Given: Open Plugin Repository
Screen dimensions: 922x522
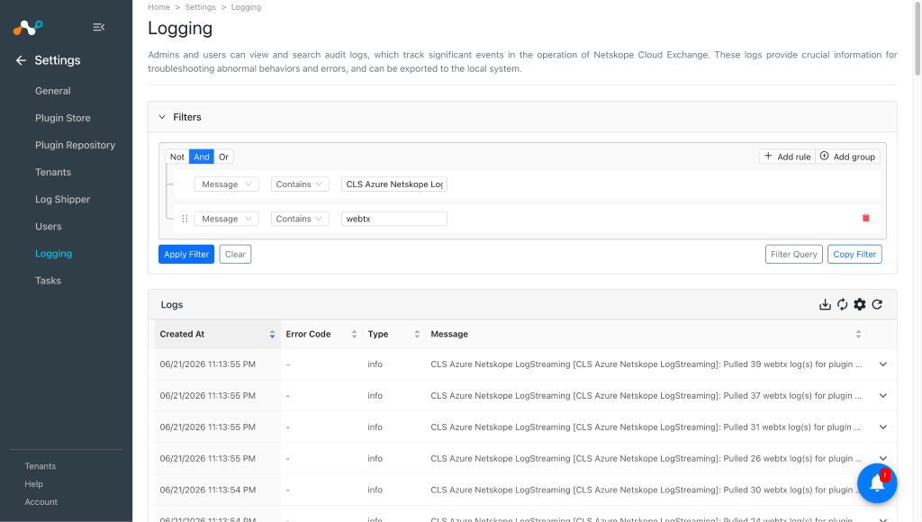Looking at the screenshot, I should (76, 145).
